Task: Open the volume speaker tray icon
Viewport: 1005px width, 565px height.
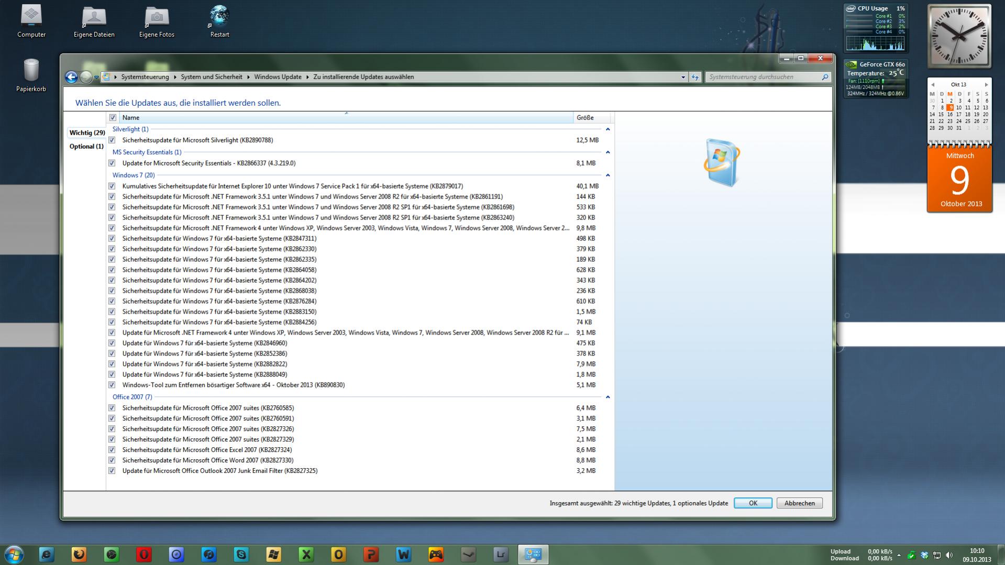Action: pyautogui.click(x=949, y=555)
